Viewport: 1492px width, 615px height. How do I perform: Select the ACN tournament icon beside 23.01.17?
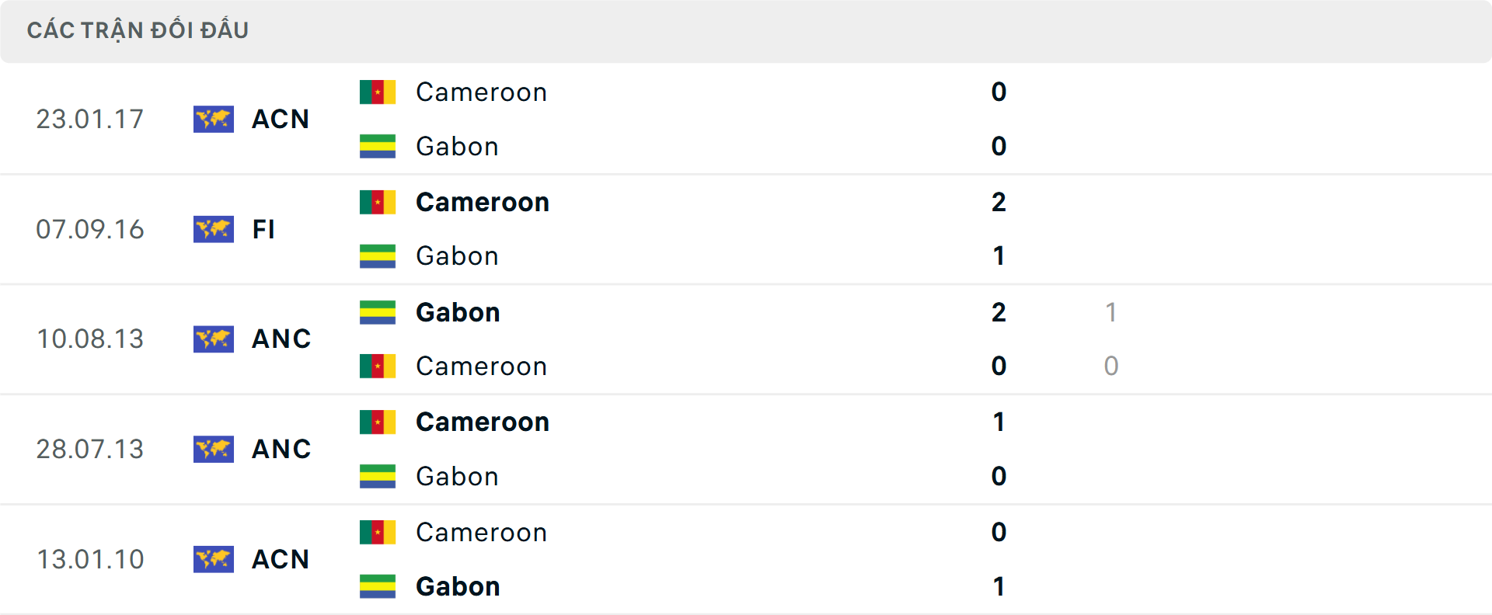click(x=214, y=119)
